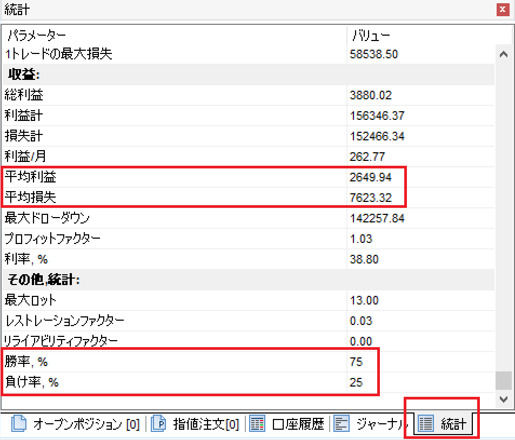The height and width of the screenshot is (440, 515).
Task: Select the オープンポジション [0] tab
Action: pos(76,424)
